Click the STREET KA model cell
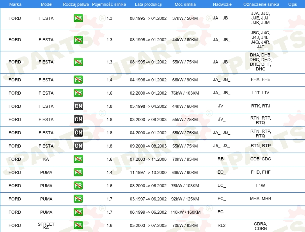This screenshot has height=232, width=305. pyautogui.click(x=46, y=226)
